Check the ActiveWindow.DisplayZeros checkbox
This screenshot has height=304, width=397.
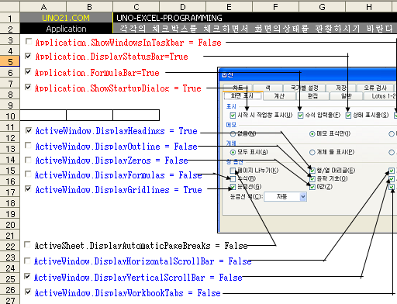pyautogui.click(x=28, y=160)
